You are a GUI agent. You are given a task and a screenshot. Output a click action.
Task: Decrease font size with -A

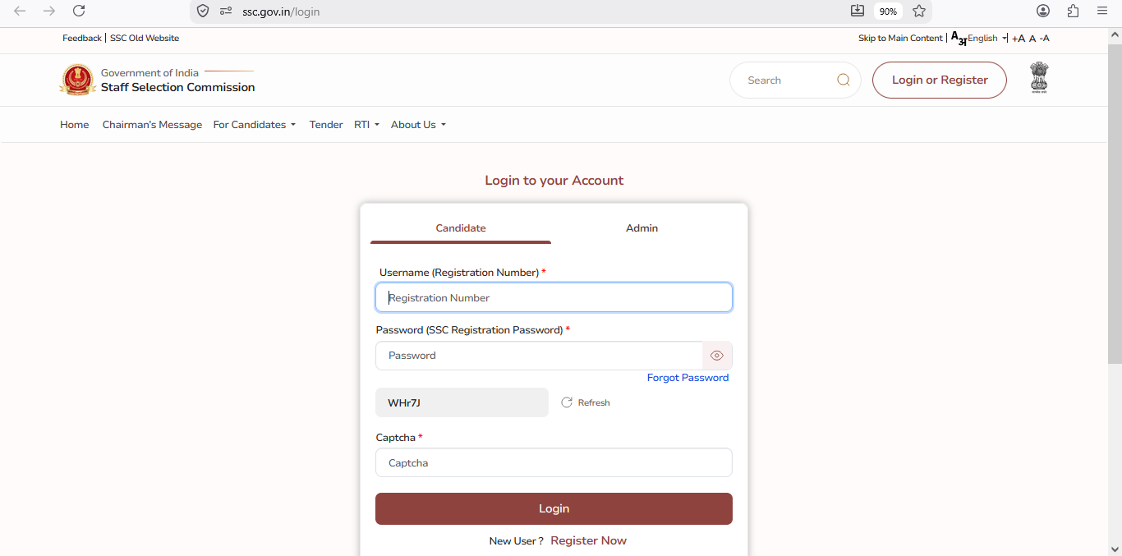tap(1045, 39)
